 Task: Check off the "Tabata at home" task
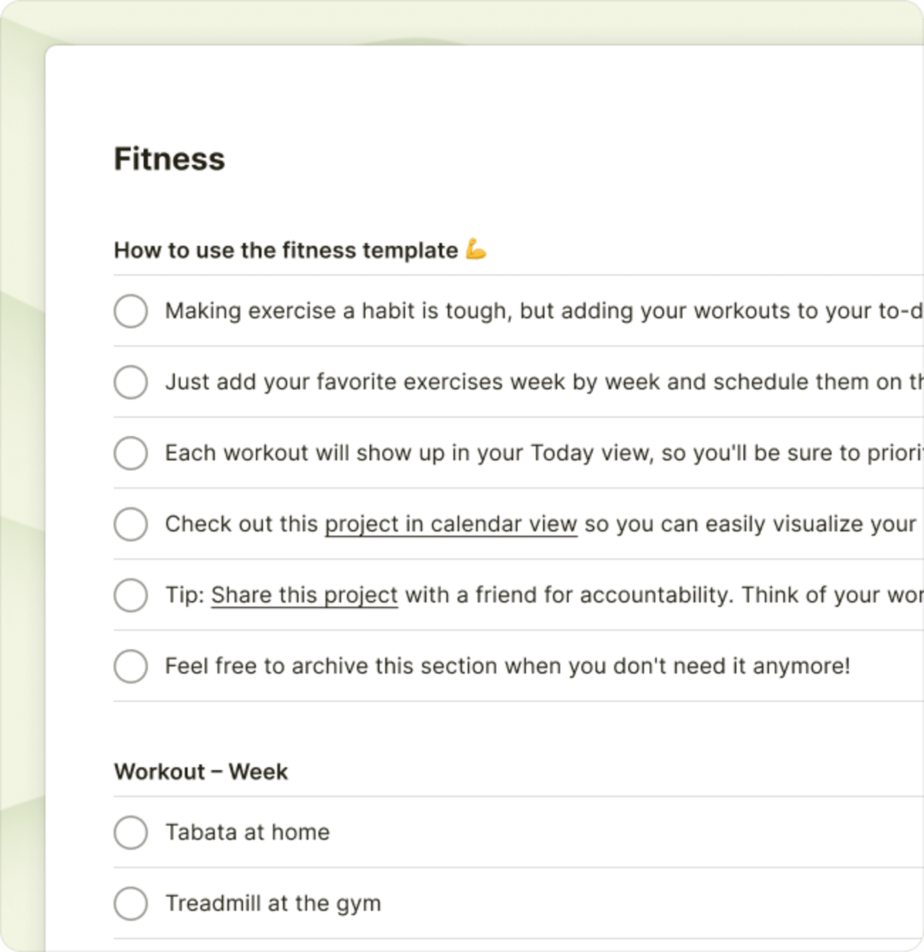130,832
